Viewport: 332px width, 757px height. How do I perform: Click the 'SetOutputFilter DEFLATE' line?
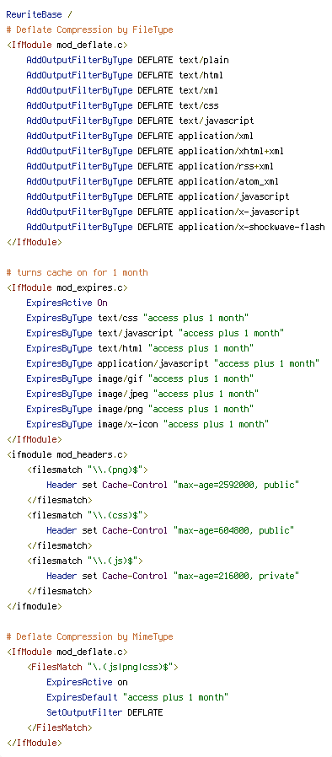click(104, 712)
